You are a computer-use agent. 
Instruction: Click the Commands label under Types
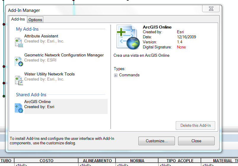click(x=129, y=75)
